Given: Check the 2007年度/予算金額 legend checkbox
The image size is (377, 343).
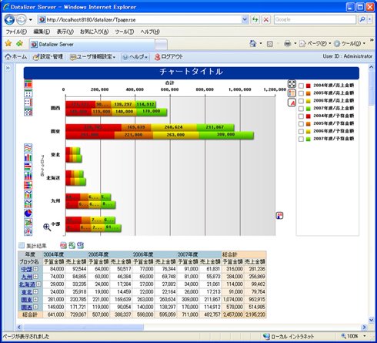Looking at the screenshot, I should [x=302, y=139].
